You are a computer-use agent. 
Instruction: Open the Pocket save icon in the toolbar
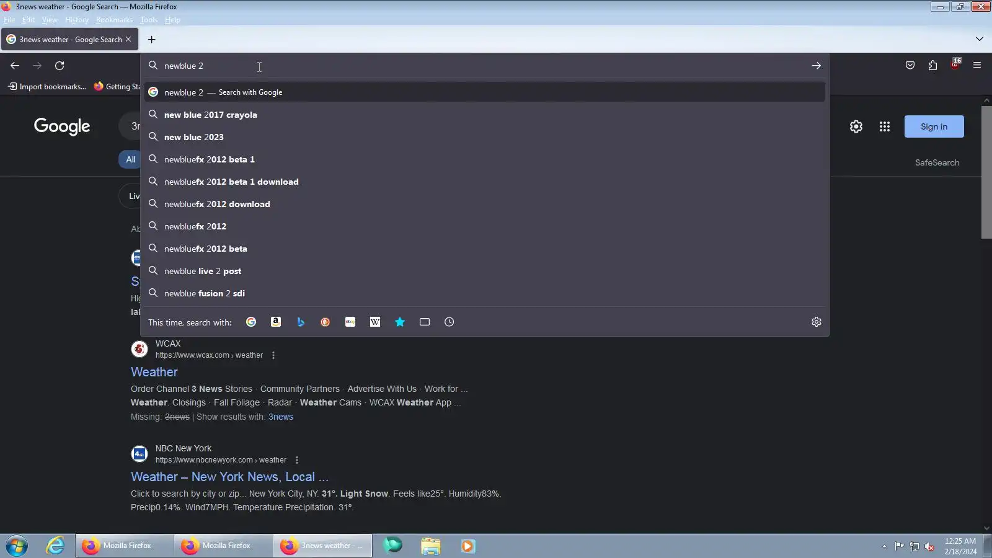(910, 66)
